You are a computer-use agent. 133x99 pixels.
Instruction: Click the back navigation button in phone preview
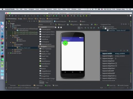(65, 72)
